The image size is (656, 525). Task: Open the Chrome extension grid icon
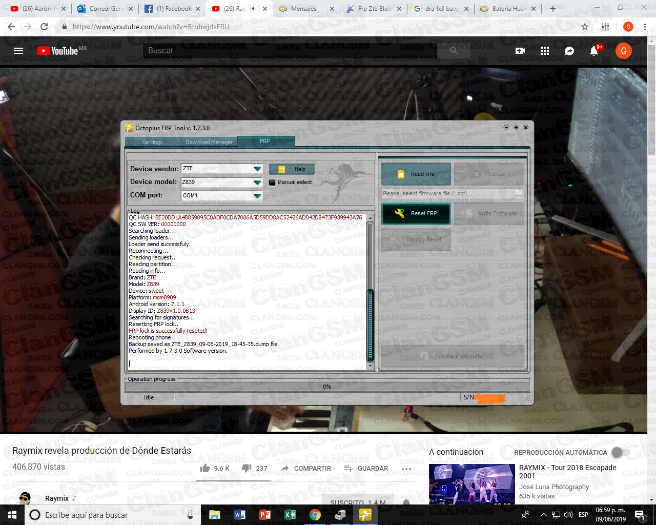click(605, 27)
